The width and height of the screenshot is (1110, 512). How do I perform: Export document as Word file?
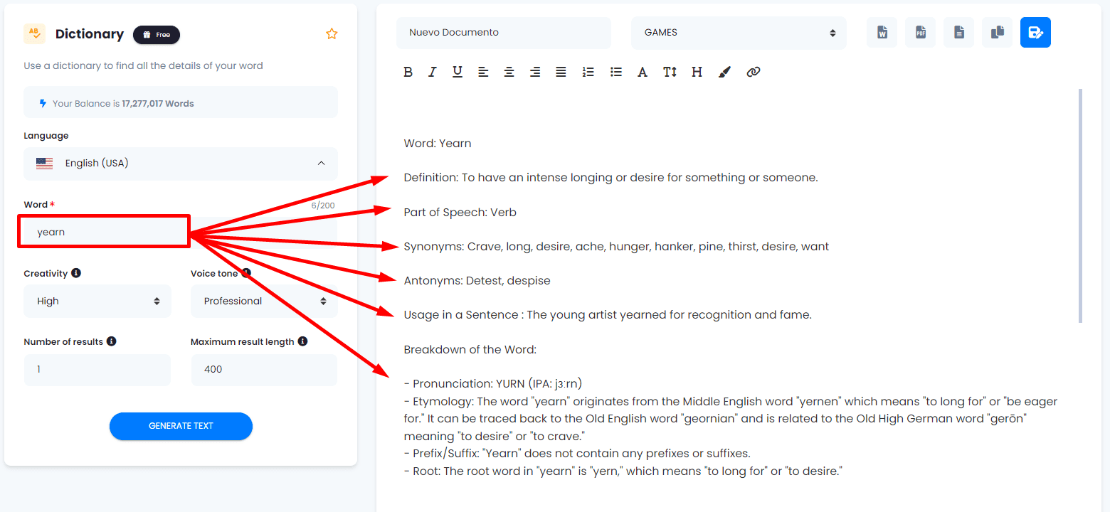pyautogui.click(x=882, y=33)
